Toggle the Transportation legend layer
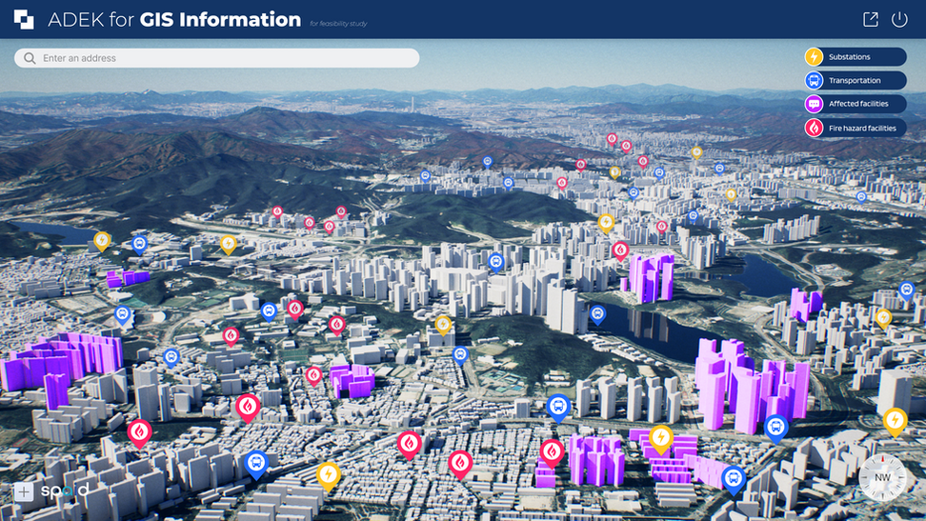Screen dimensions: 926x521 click(x=856, y=80)
